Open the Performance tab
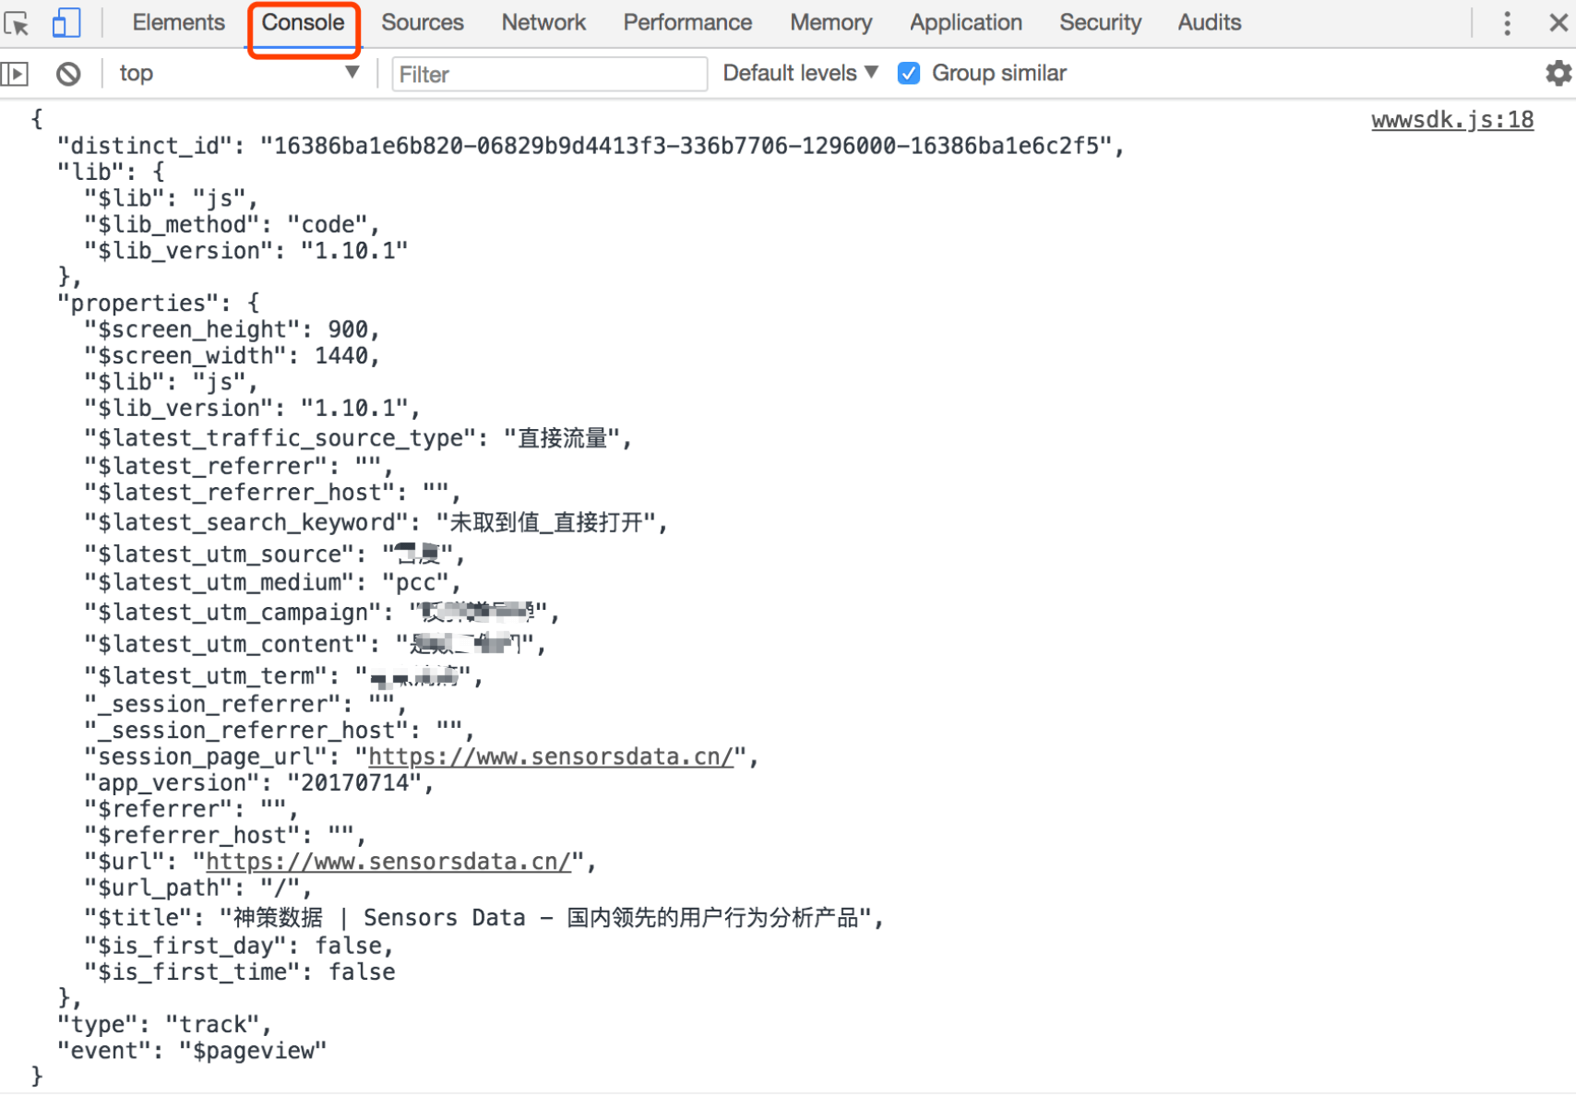Screen dimensions: 1576x1096 coord(687,22)
